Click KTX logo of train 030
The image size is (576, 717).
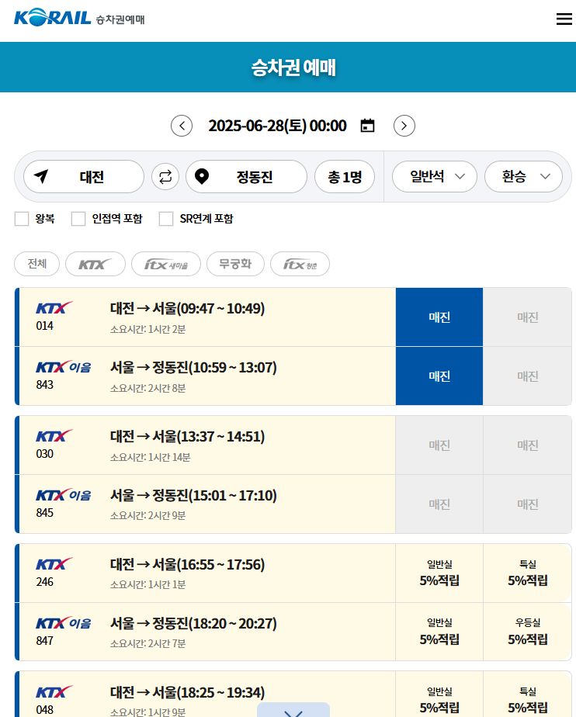pyautogui.click(x=54, y=436)
